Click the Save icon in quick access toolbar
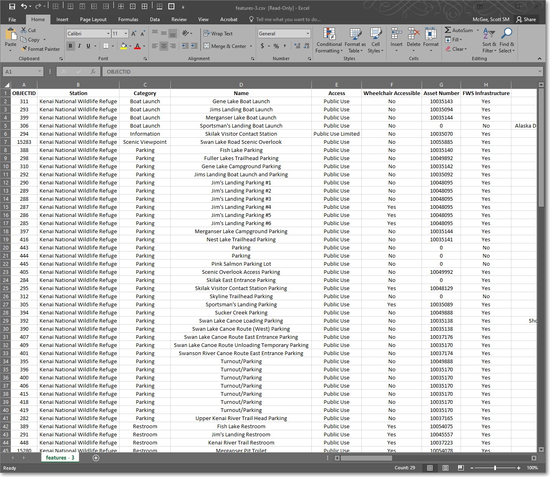550x477 pixels. (12, 7)
